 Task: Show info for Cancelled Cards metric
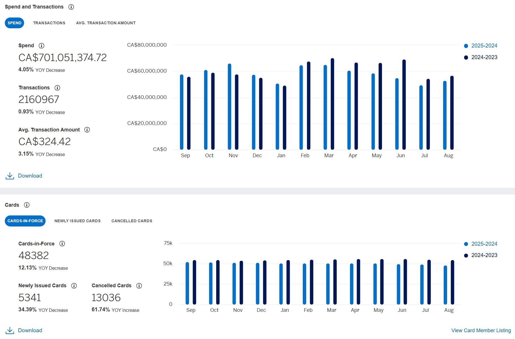139,286
